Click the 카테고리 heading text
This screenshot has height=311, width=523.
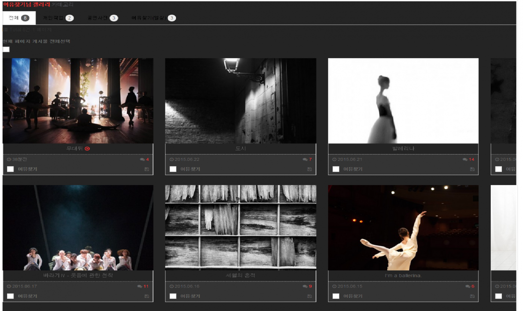(x=62, y=4)
